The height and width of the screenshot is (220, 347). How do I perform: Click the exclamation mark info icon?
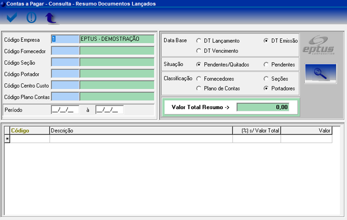point(31,18)
